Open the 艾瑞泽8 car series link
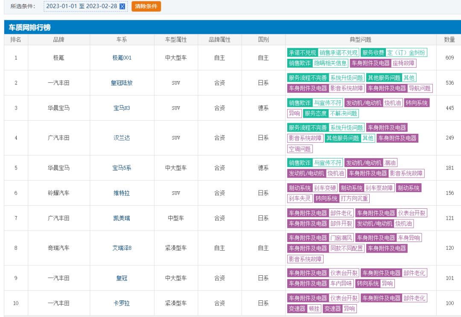This screenshot has width=461, height=317. click(122, 248)
